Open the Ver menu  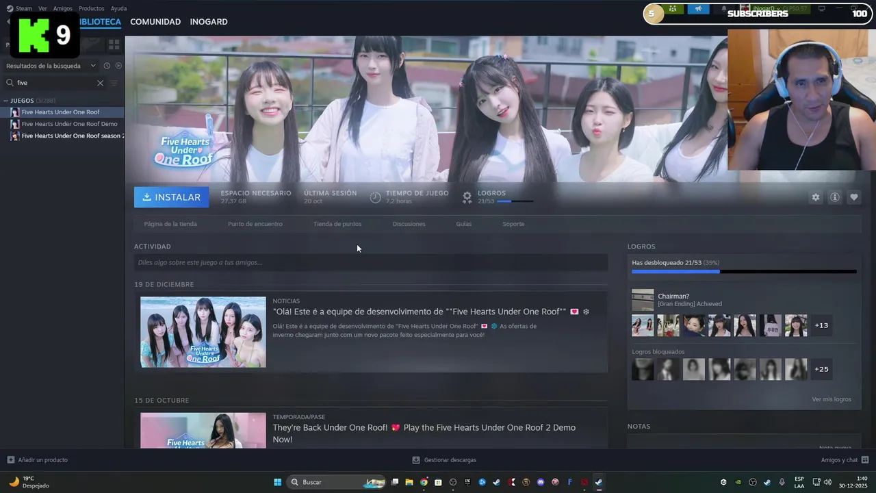42,8
